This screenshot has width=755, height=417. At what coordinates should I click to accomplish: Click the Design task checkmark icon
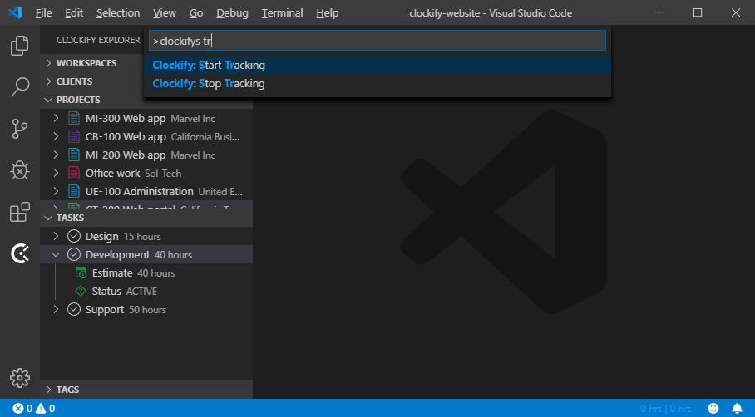coord(74,236)
